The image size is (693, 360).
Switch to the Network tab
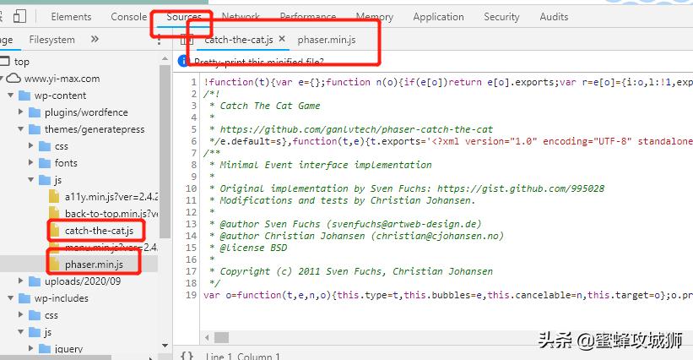(241, 17)
